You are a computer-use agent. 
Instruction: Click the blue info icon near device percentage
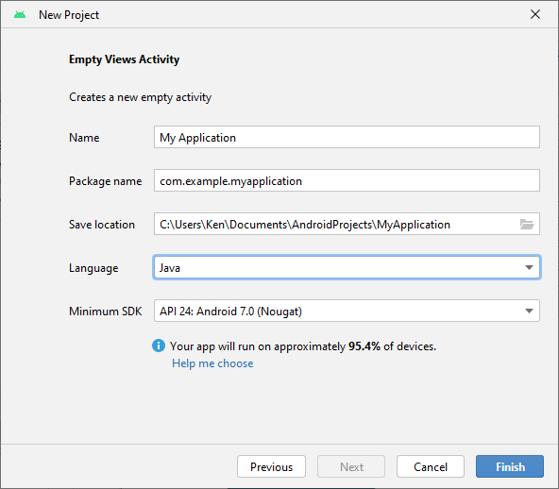[x=159, y=346]
